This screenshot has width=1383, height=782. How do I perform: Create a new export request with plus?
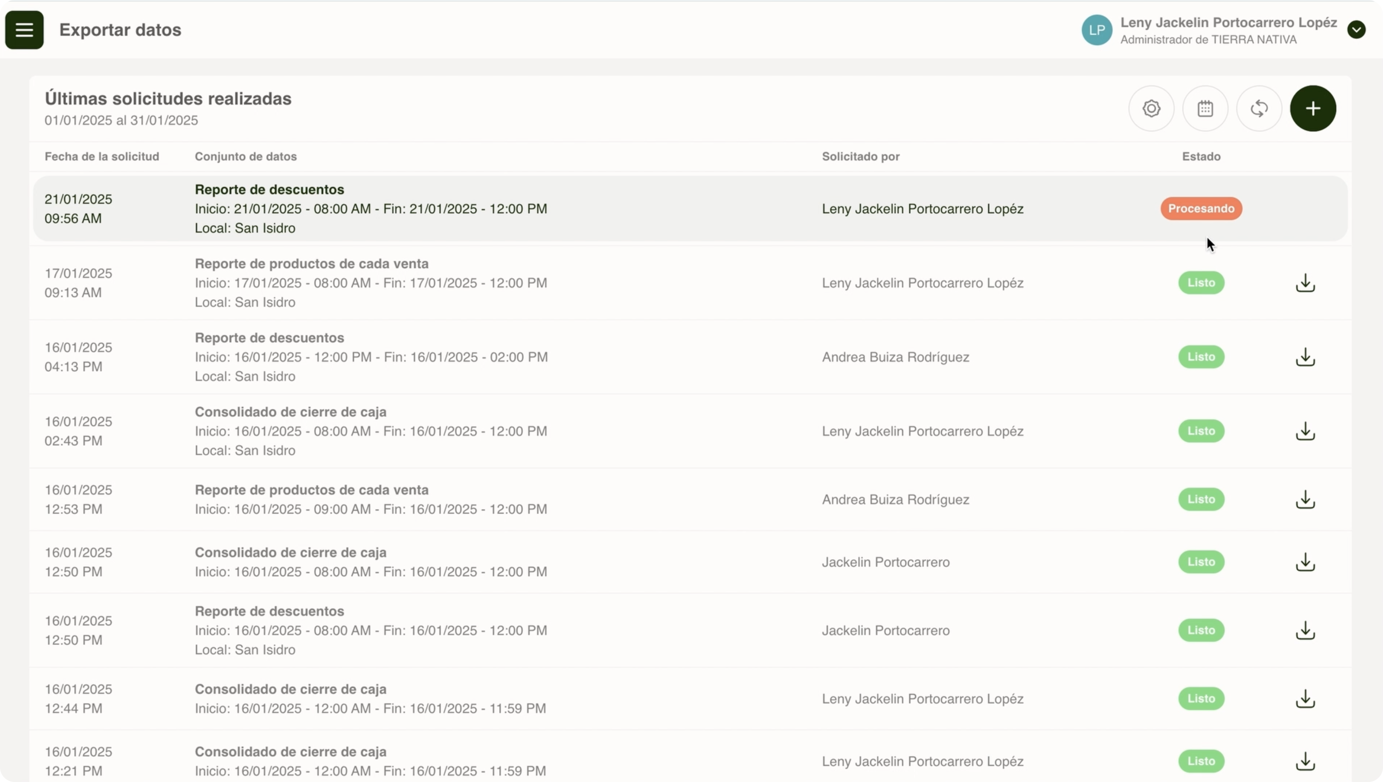coord(1313,109)
